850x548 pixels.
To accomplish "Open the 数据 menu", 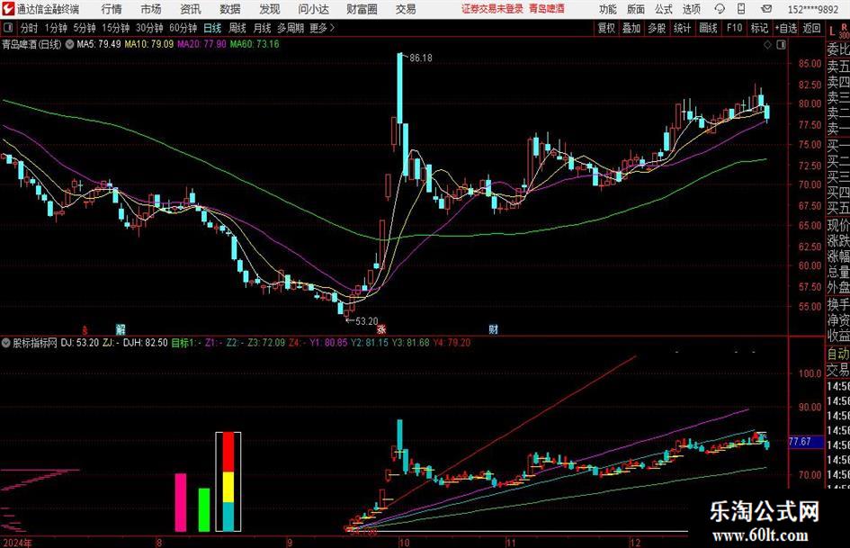I will coord(230,9).
